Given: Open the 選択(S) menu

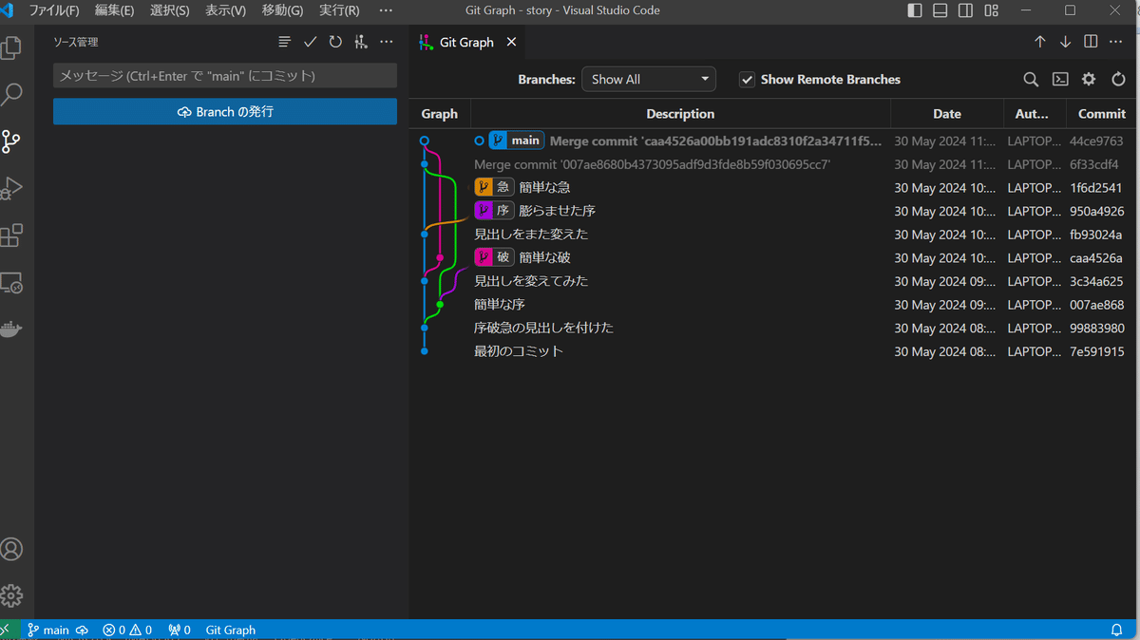Looking at the screenshot, I should pyautogui.click(x=169, y=10).
